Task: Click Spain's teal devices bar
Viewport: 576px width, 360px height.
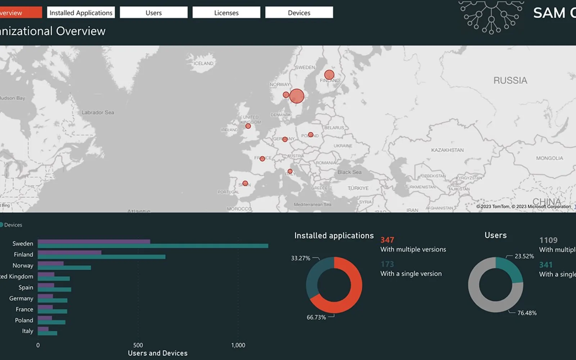Action: coord(54,289)
